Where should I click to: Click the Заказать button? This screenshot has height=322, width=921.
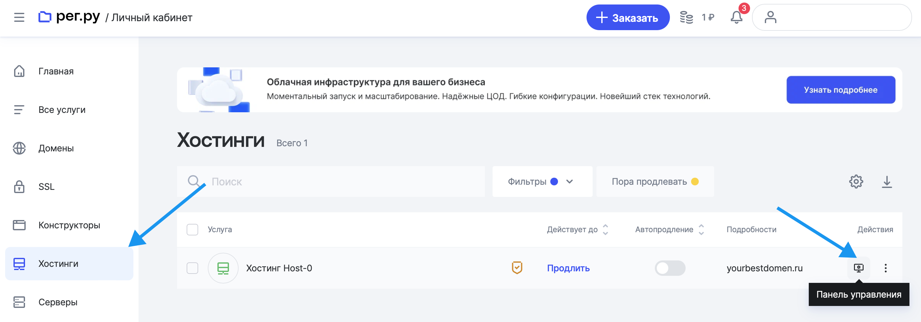[628, 17]
